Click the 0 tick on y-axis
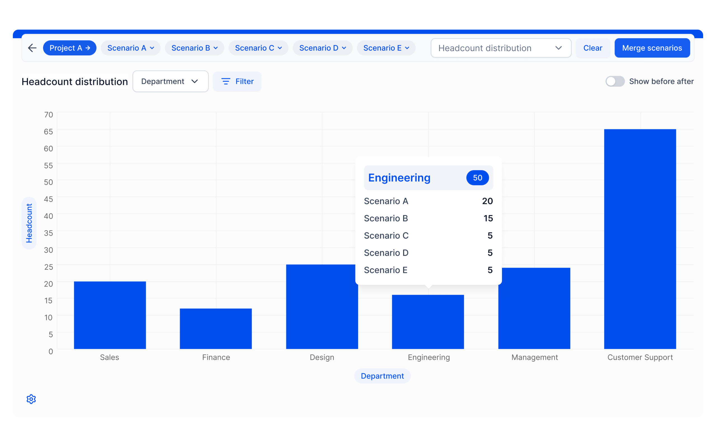This screenshot has width=716, height=447. click(x=51, y=351)
